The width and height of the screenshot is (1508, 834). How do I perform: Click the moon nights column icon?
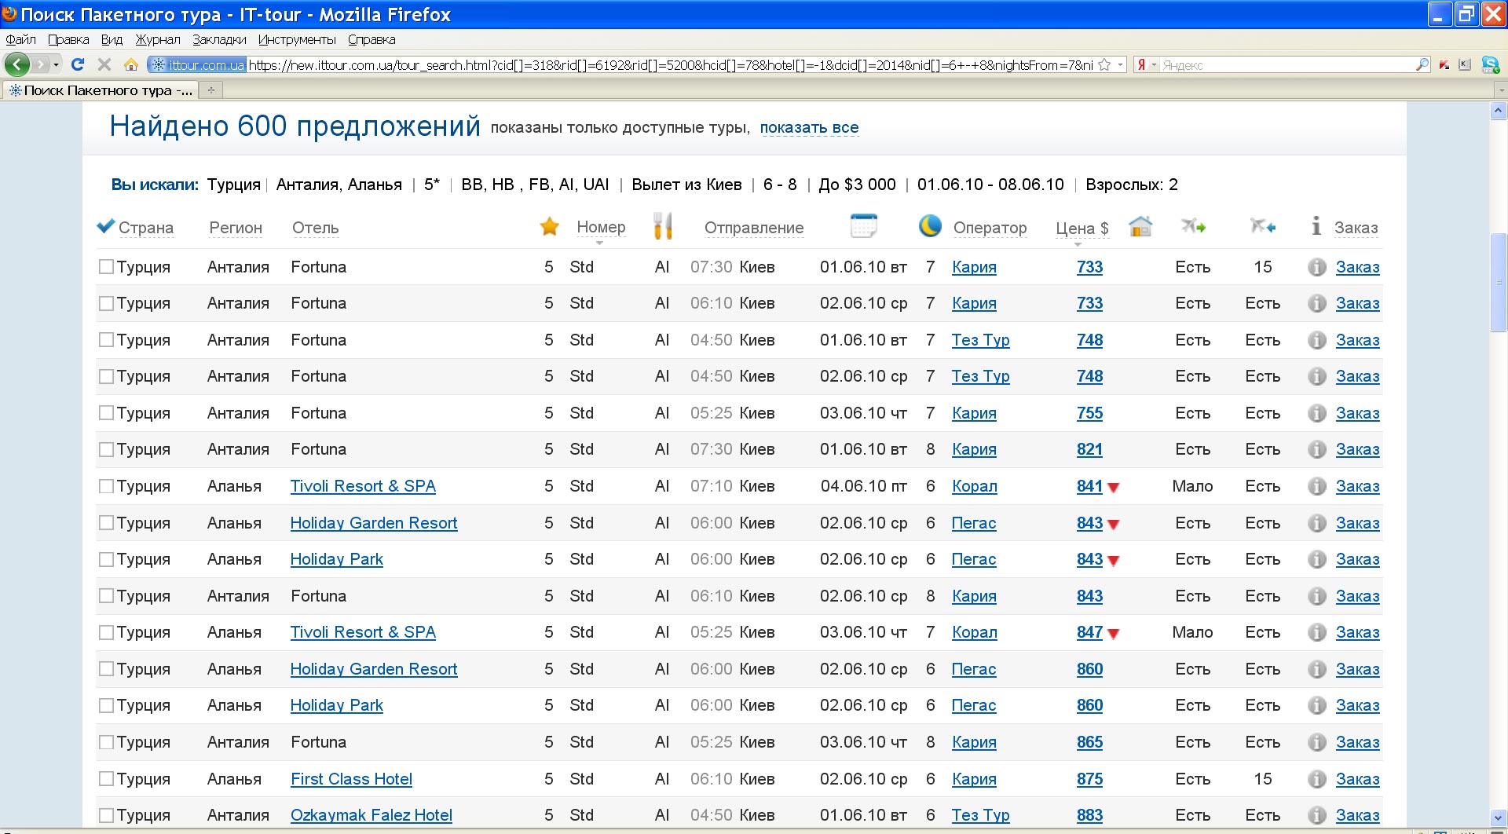point(930,225)
